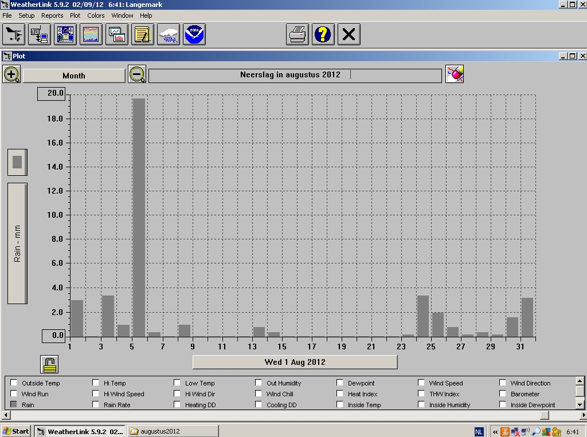Open the Help menu
Screen dimensions: 587x437
[x=146, y=15]
